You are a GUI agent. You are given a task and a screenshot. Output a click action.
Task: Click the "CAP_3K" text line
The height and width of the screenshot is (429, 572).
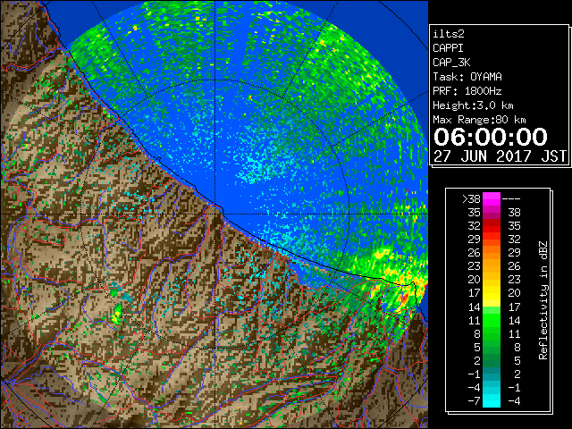click(451, 63)
